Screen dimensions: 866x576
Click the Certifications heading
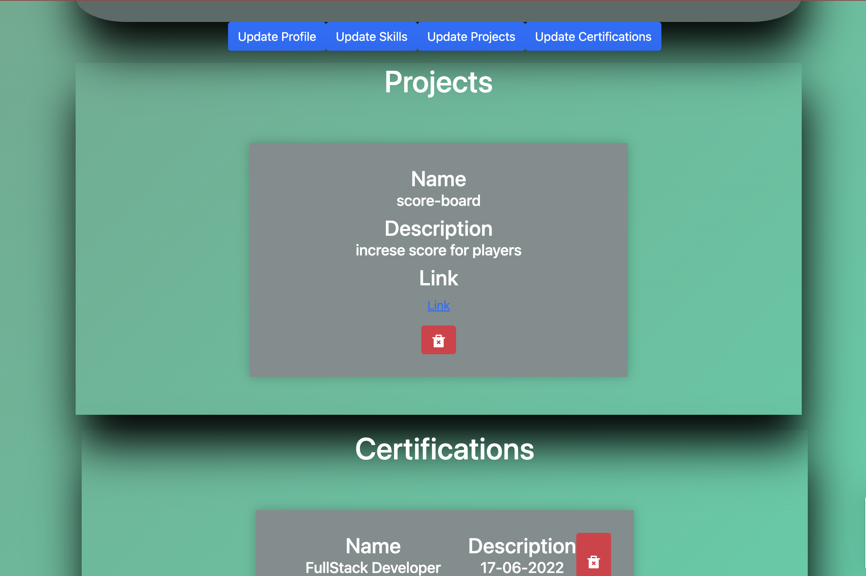pos(445,449)
